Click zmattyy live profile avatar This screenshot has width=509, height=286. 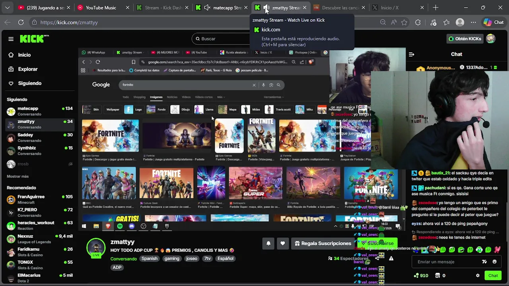[96, 248]
